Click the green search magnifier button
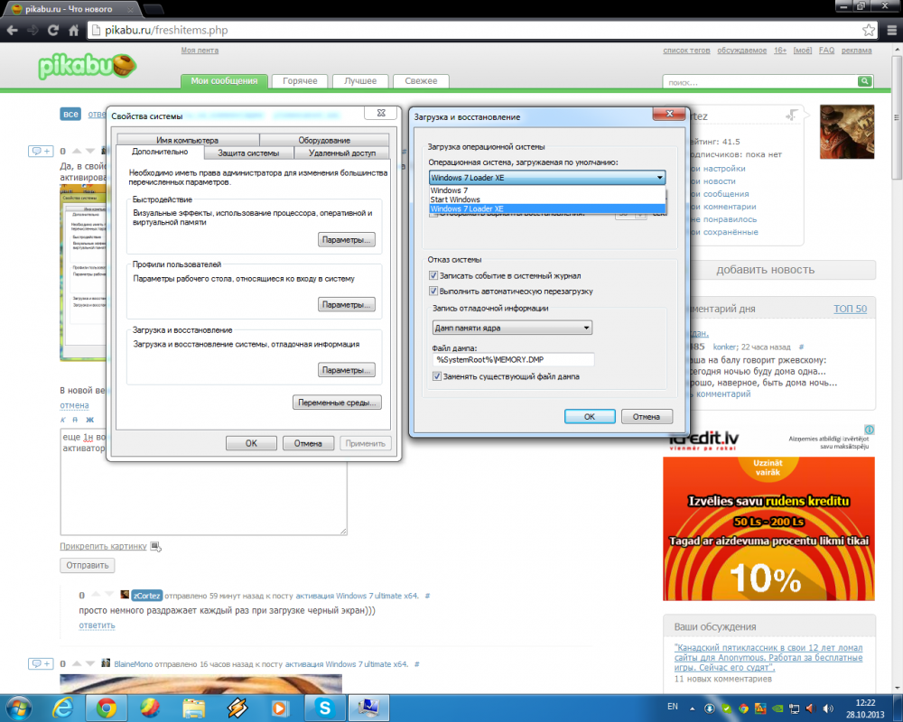 coord(864,81)
